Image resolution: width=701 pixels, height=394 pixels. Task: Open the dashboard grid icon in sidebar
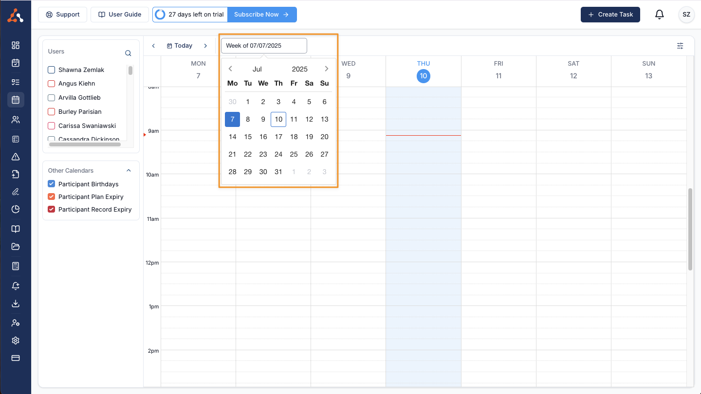click(16, 45)
